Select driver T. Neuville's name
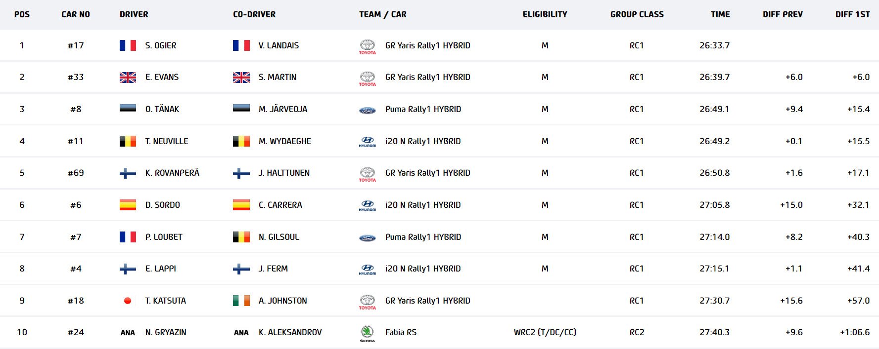 [167, 141]
